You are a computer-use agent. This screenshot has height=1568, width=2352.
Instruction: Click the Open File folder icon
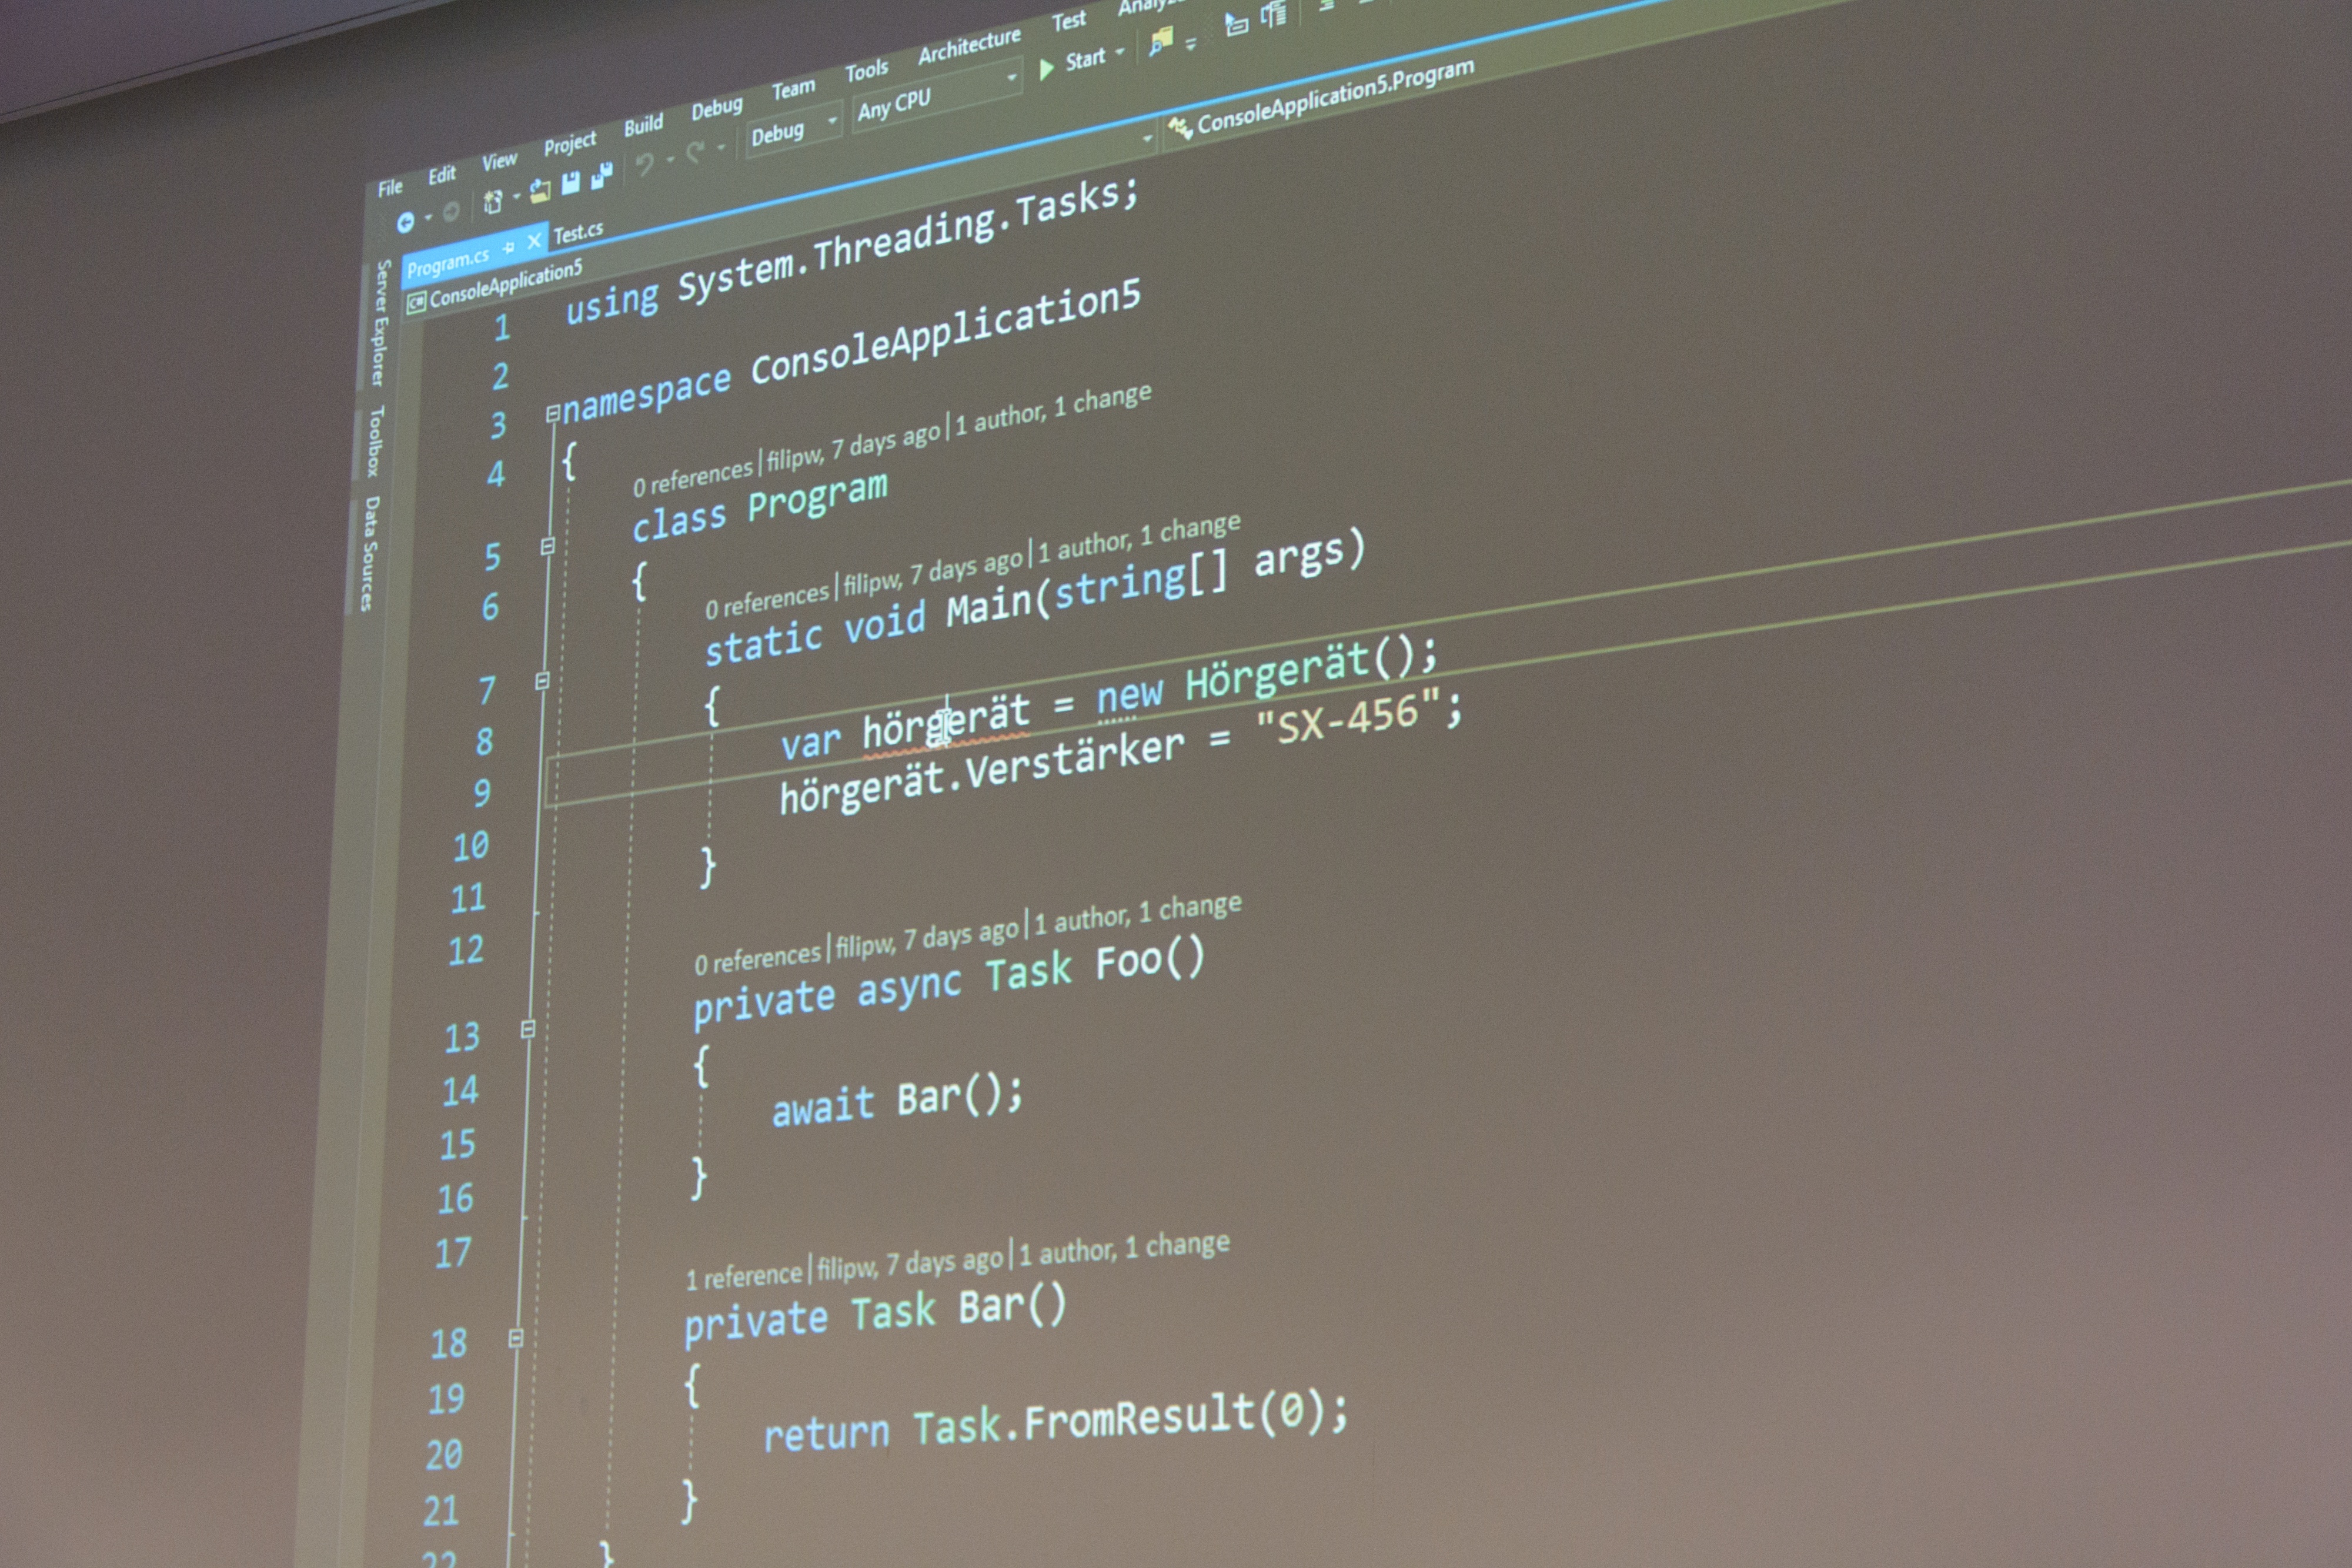coord(540,191)
